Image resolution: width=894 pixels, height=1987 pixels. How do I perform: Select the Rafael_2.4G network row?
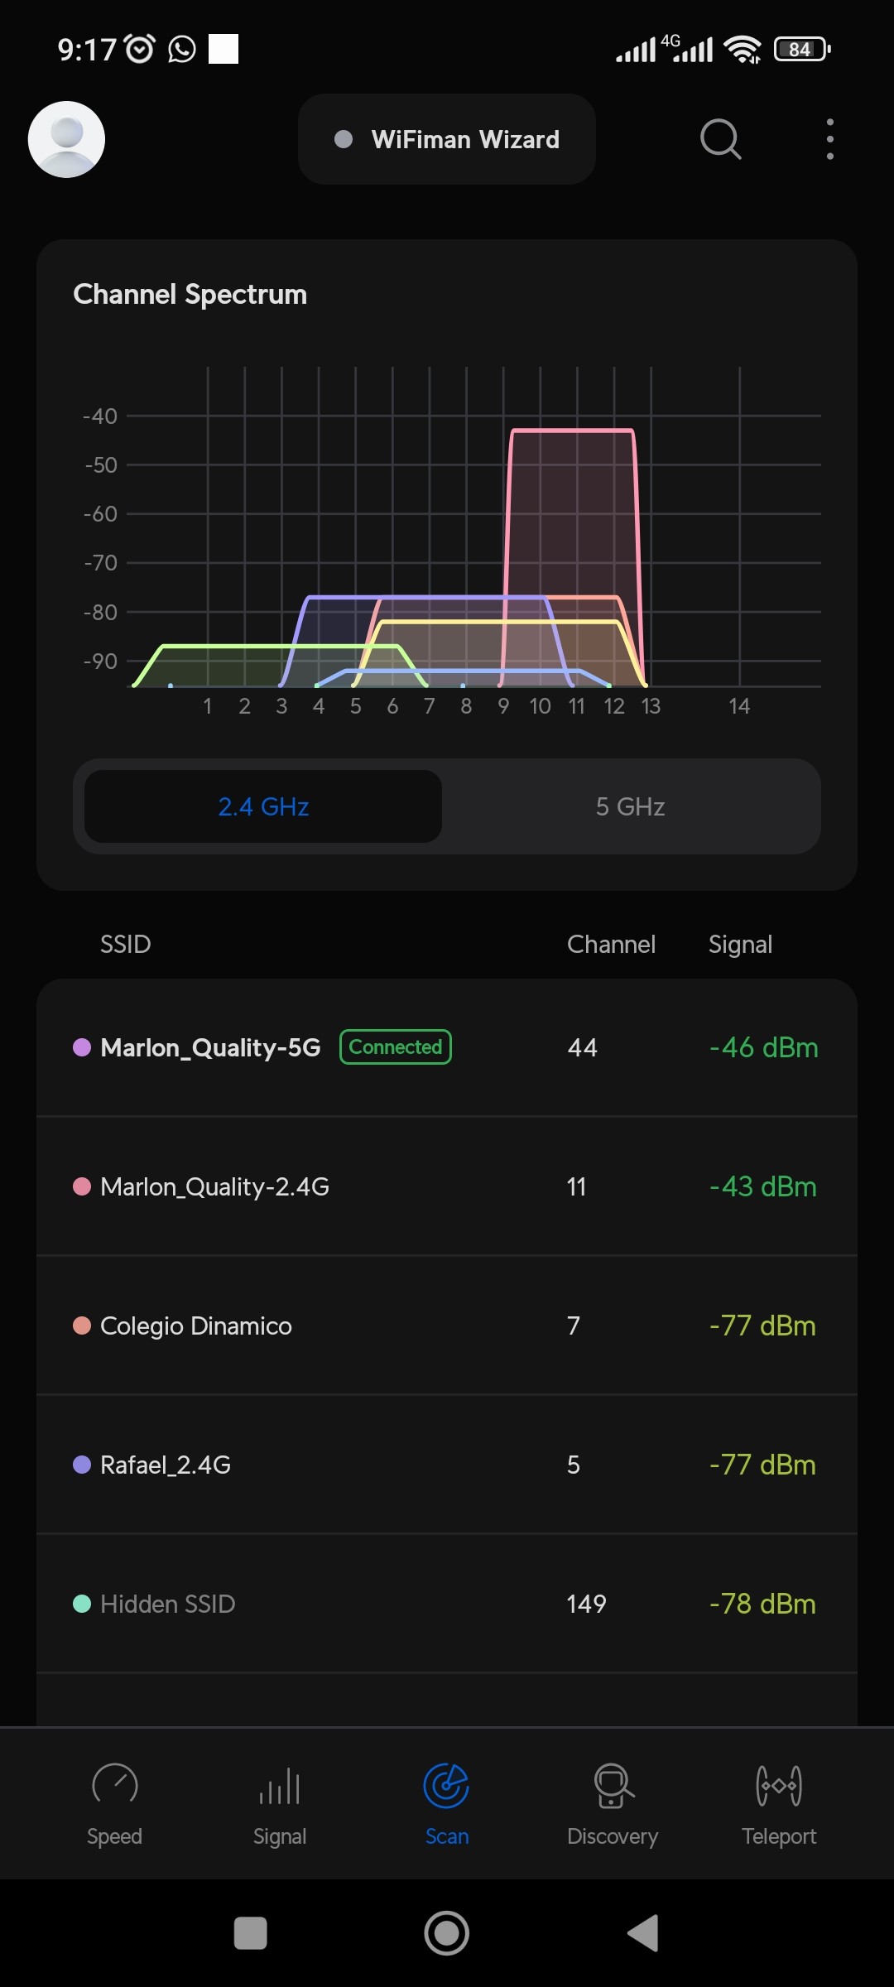(x=447, y=1465)
